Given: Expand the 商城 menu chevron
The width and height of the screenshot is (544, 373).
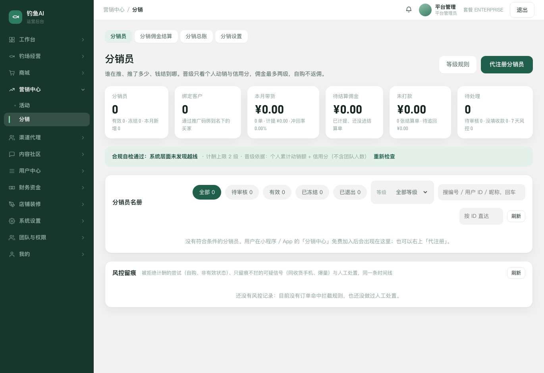Looking at the screenshot, I should [x=83, y=73].
